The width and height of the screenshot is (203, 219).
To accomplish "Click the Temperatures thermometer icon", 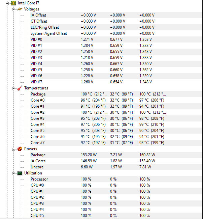I will [x=20, y=88].
